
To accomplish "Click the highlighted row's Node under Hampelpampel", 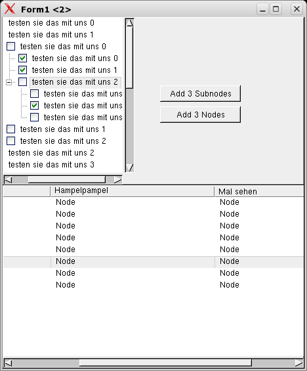I will point(66,261).
